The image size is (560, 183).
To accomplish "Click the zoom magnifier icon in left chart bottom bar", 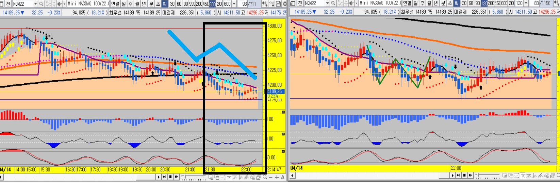I will point(265,177).
